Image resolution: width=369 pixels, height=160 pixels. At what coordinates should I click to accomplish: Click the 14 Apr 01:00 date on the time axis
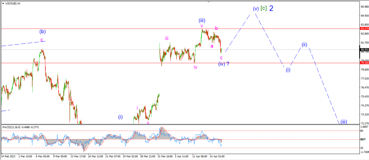217,156
